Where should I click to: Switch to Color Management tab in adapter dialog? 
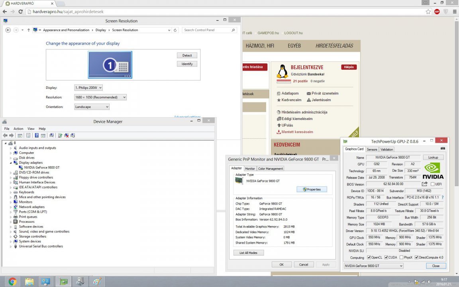[x=270, y=169]
